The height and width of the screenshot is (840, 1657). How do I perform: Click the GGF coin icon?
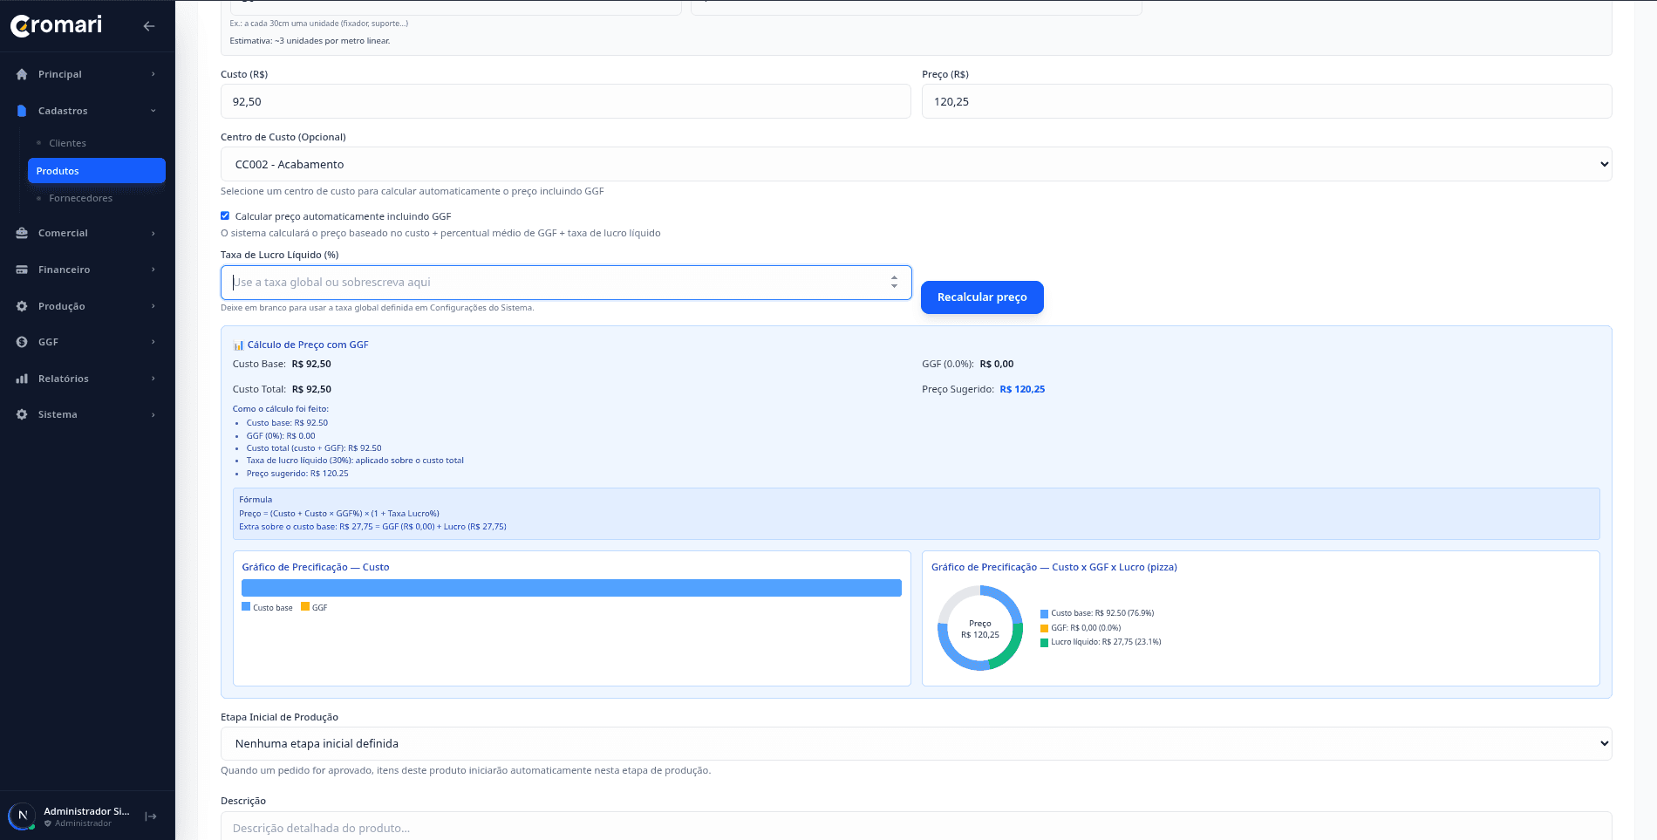tap(22, 343)
